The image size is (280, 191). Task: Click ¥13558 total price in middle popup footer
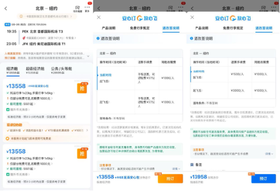105,177
